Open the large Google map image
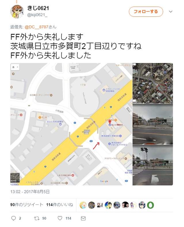The image size is (184, 227). coord(71,124)
